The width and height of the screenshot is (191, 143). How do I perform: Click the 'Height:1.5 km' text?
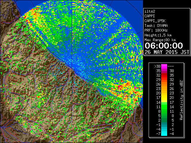[x=158, y=35]
